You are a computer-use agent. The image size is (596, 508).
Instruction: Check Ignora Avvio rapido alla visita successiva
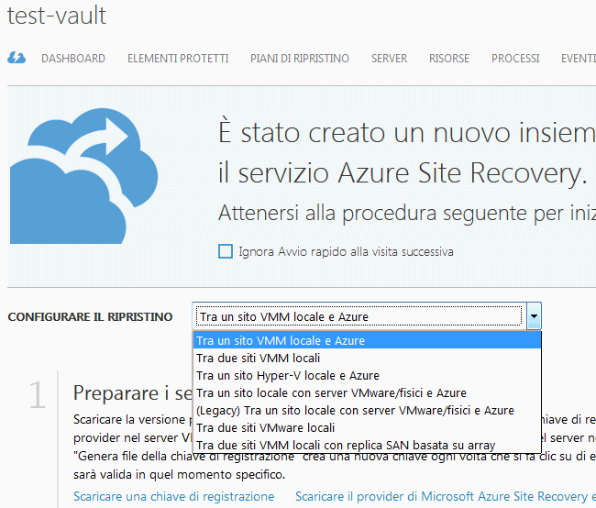click(226, 251)
